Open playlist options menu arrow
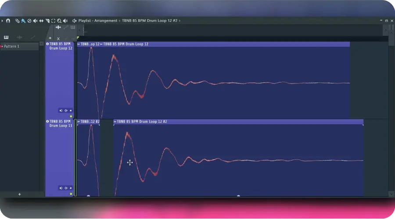395x219 pixels. click(x=2, y=21)
